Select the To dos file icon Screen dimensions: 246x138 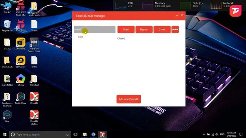click(x=34, y=26)
